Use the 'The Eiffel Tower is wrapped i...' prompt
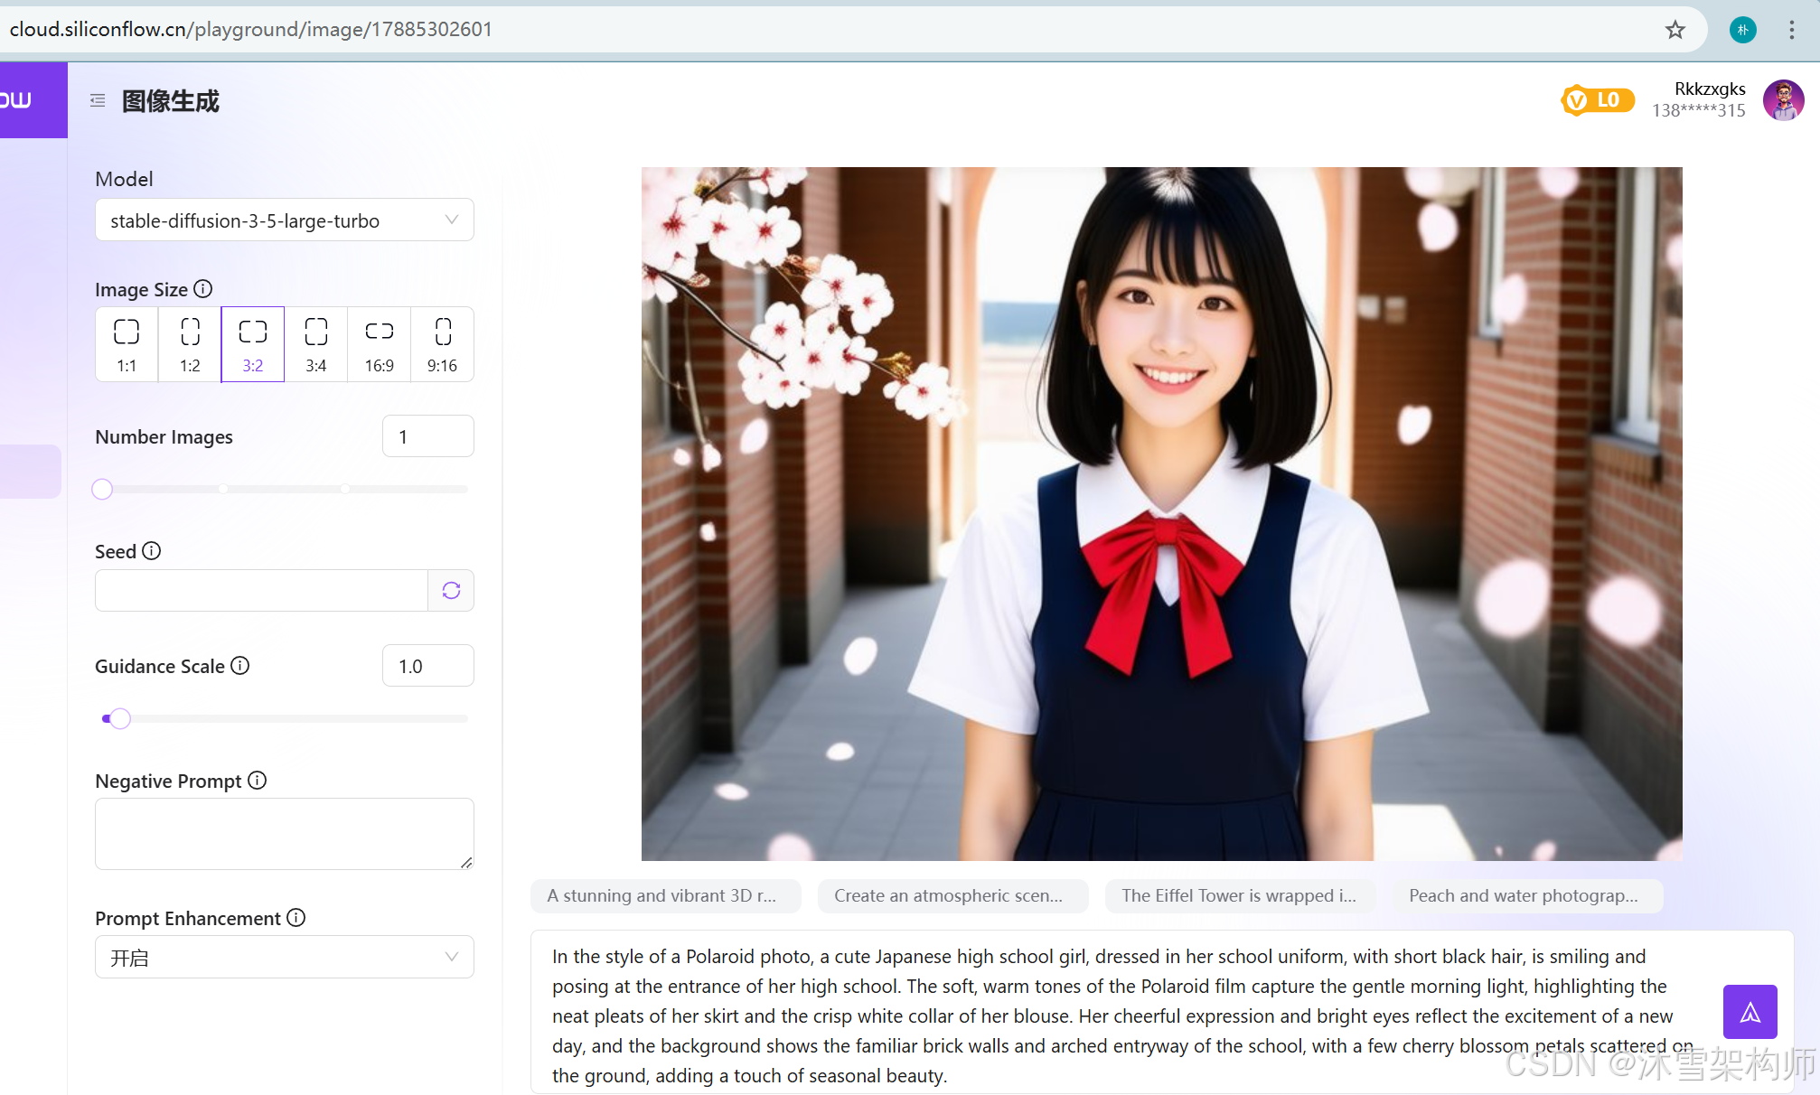The image size is (1820, 1095). [1240, 895]
